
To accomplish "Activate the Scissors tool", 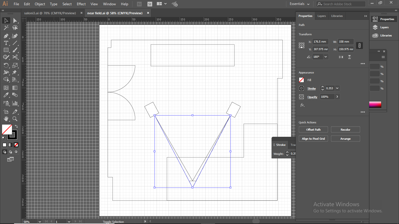I will 15,57.
